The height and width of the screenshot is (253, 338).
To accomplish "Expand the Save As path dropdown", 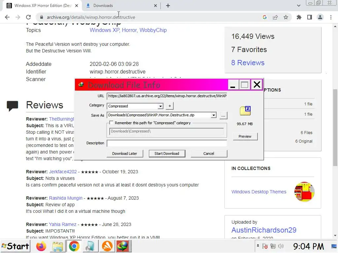I will pos(214,115).
